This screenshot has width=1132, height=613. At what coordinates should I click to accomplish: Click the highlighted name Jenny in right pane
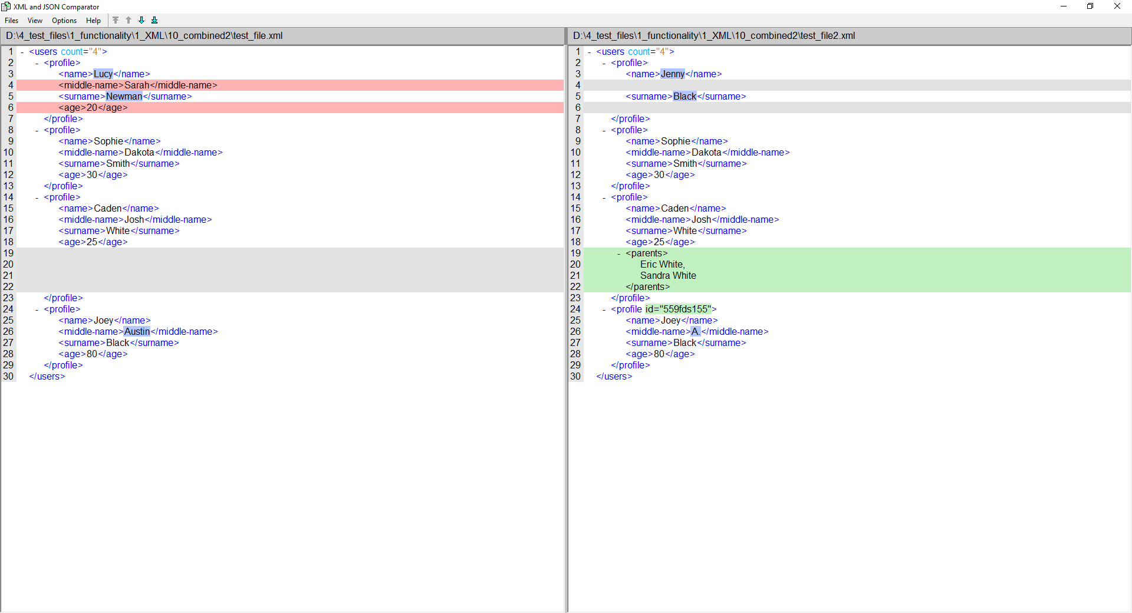tap(673, 74)
